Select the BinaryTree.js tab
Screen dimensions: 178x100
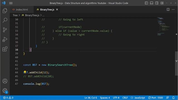[47, 10]
